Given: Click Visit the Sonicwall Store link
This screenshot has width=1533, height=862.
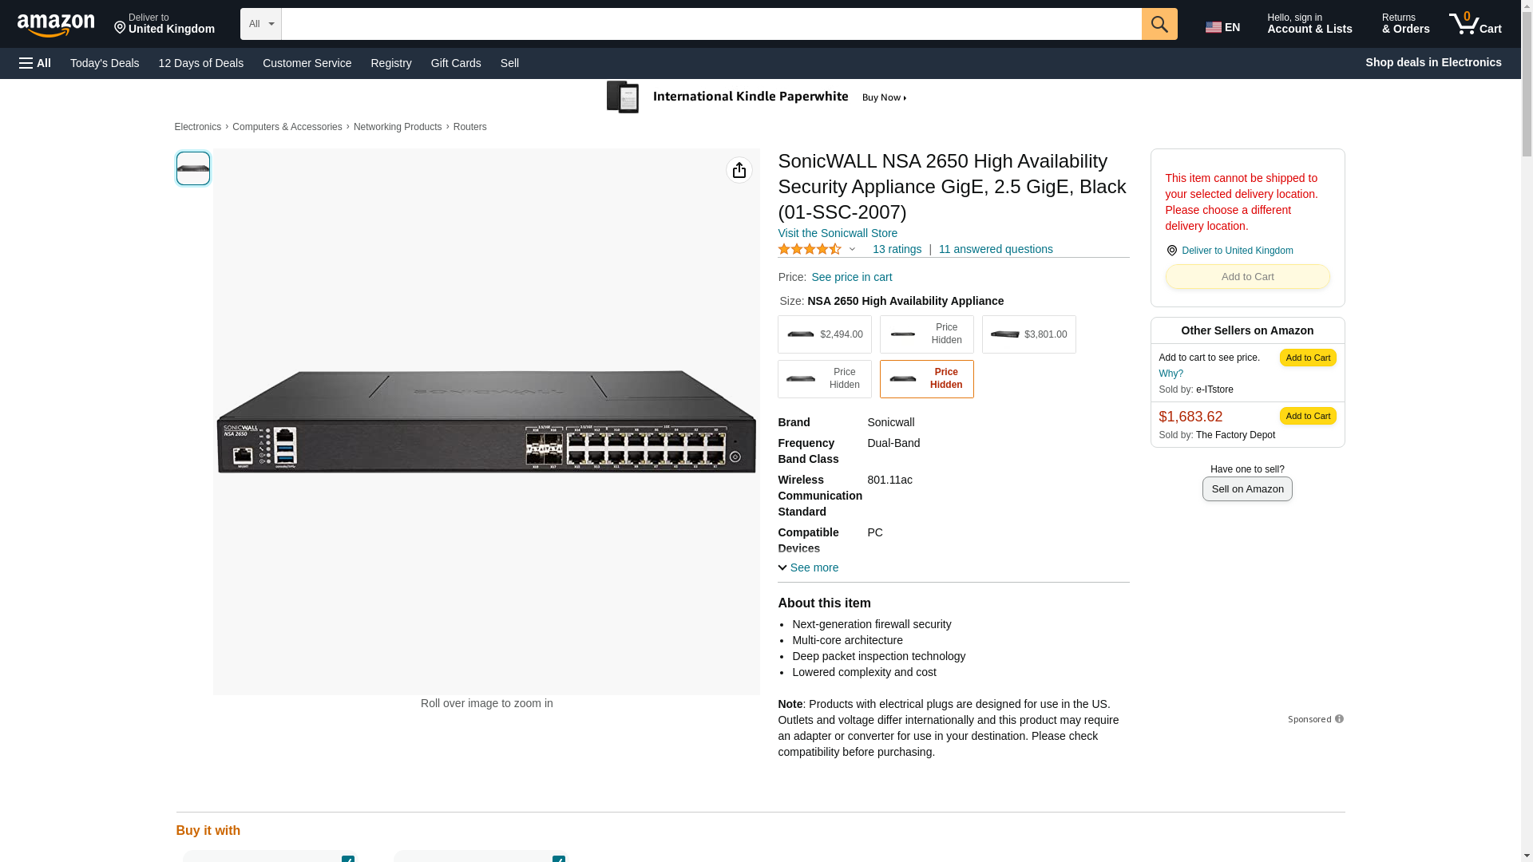Looking at the screenshot, I should point(838,233).
